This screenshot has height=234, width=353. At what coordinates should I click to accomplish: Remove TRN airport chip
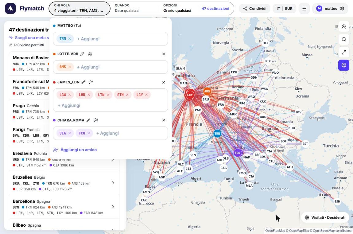(70, 39)
